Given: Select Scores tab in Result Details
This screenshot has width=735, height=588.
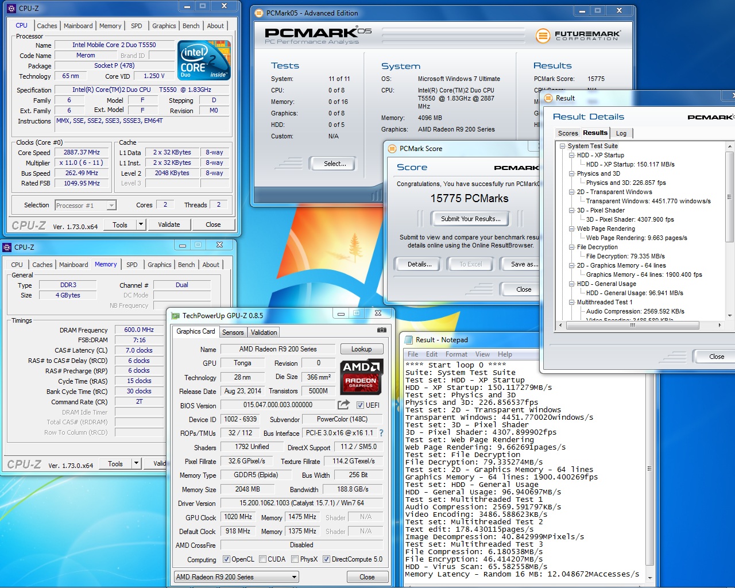Looking at the screenshot, I should coord(568,133).
